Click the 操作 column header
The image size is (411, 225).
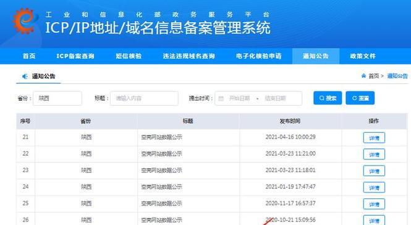point(374,121)
